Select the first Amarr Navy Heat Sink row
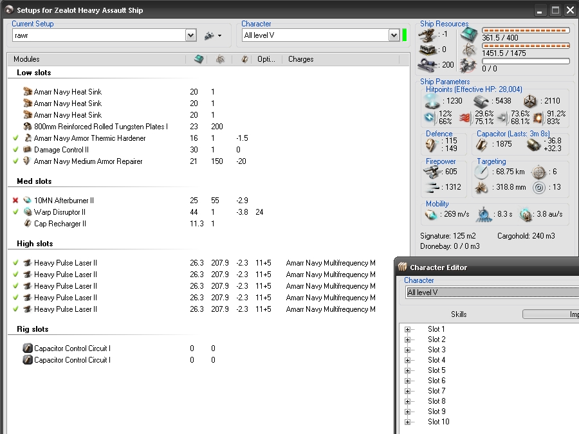This screenshot has height=434, width=579. tap(208, 92)
